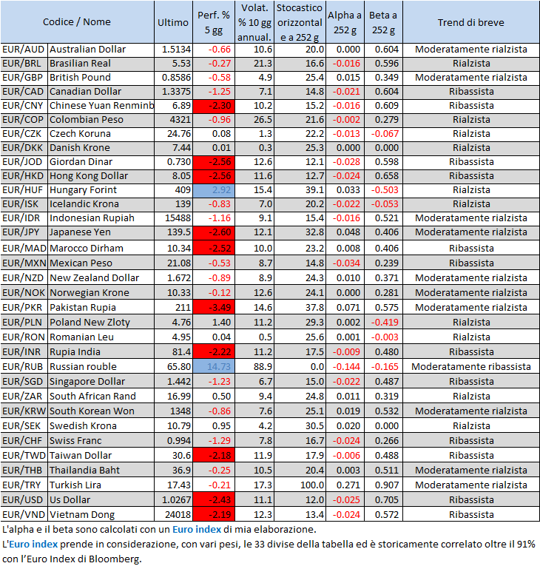Click the 'Swedish Krona' name cell
This screenshot has width=540, height=566.
[x=101, y=426]
